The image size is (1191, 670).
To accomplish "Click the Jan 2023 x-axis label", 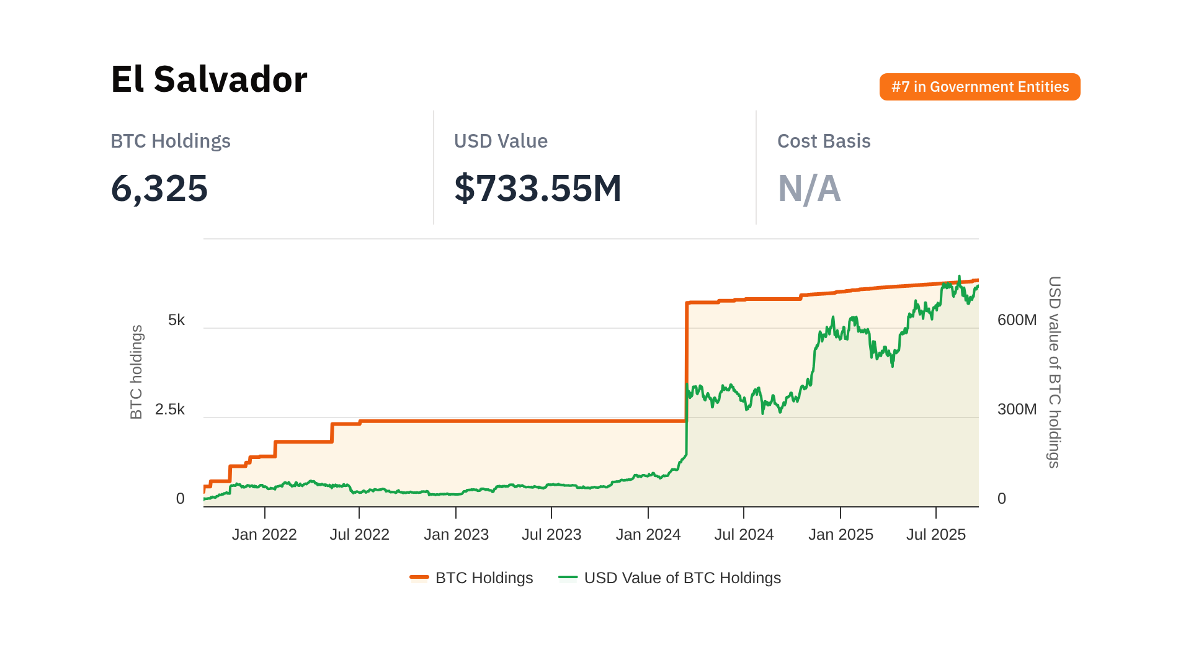I will pos(456,534).
